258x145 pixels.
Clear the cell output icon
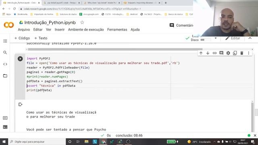tap(20, 104)
